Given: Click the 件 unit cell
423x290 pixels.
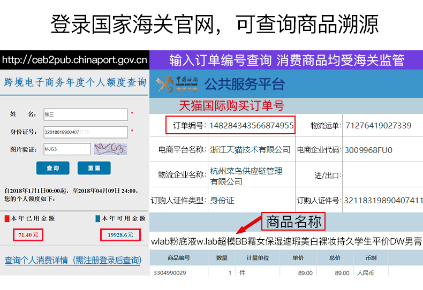Looking at the screenshot, I should tap(258, 272).
